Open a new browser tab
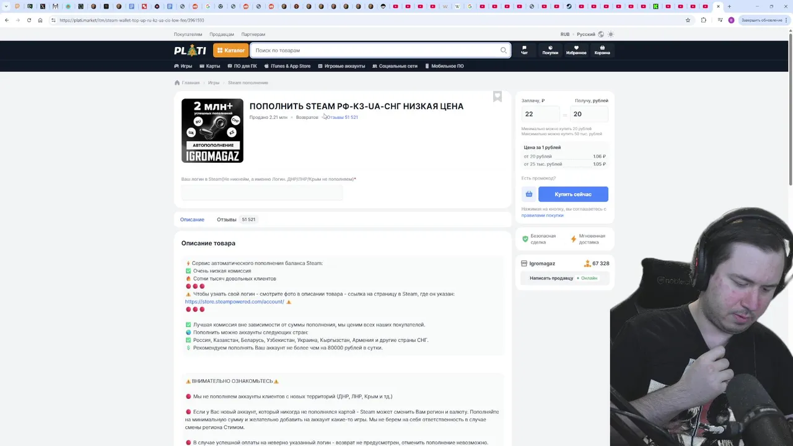The image size is (793, 446). 729,6
